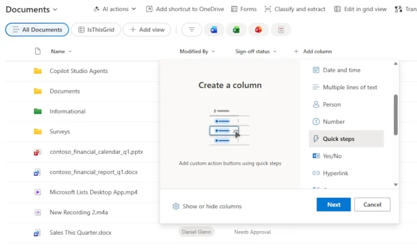The image size is (417, 248).
Task: Open the filter options icon button
Action: point(191,30)
